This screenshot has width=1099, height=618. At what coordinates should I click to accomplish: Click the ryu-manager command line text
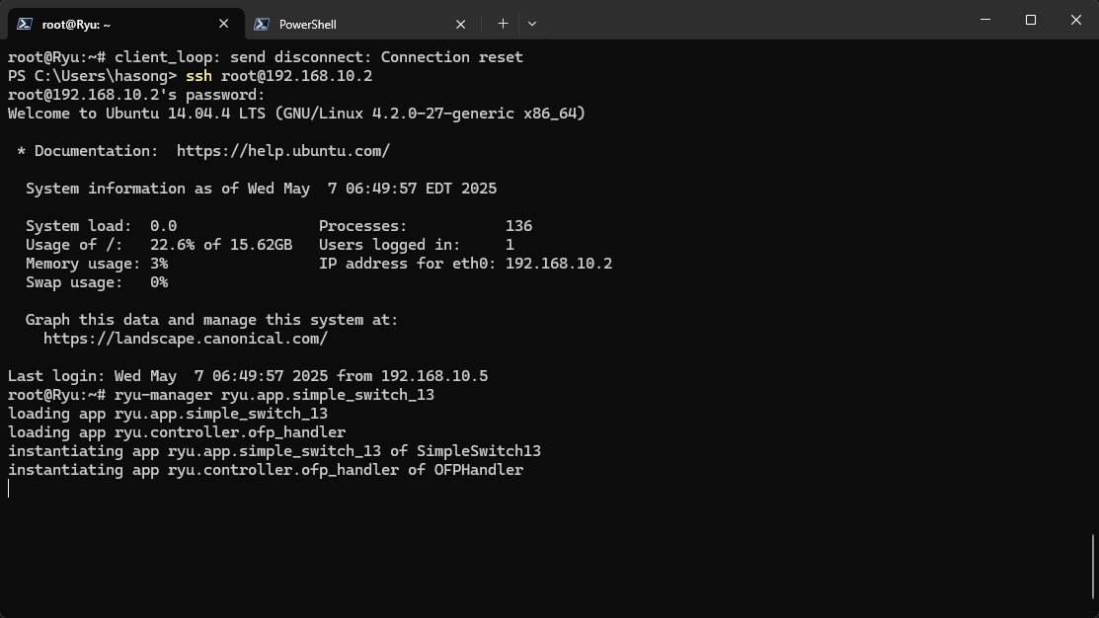click(x=275, y=395)
